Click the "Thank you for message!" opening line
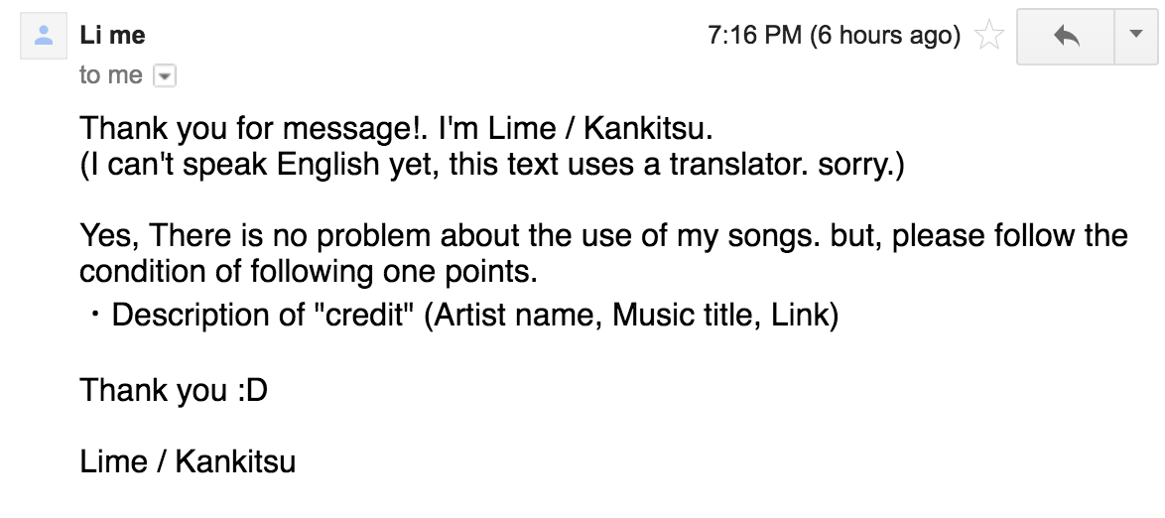Viewport: 1165px width, 518px height. (x=396, y=128)
